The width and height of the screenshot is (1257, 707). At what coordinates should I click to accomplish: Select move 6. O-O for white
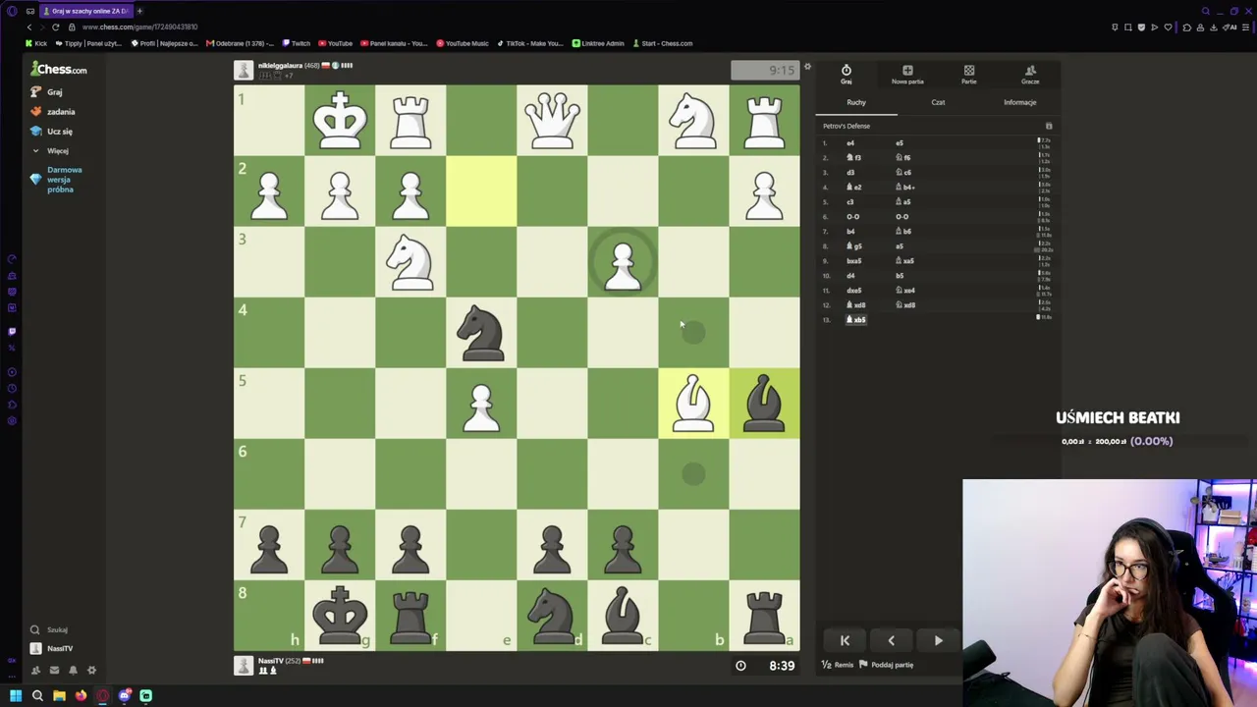(852, 217)
